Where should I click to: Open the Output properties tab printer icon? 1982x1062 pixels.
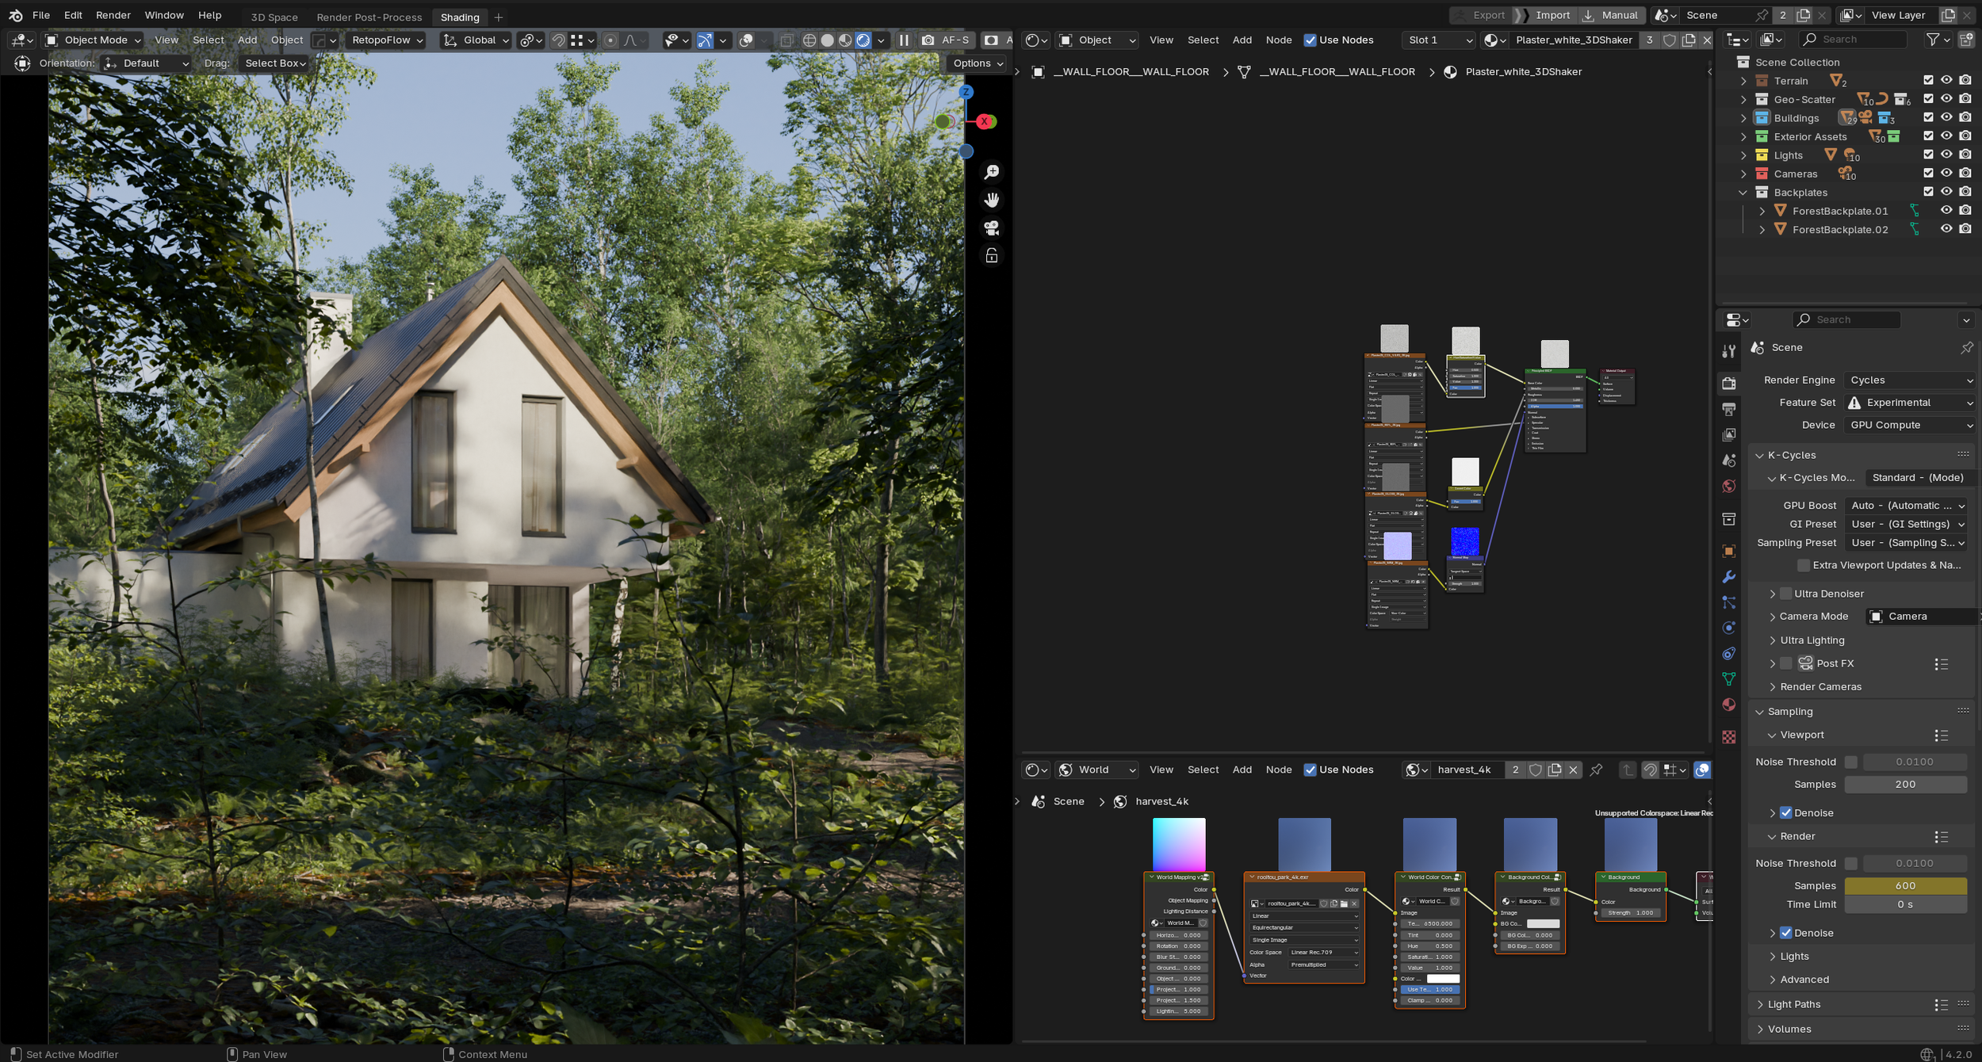[x=1729, y=409]
